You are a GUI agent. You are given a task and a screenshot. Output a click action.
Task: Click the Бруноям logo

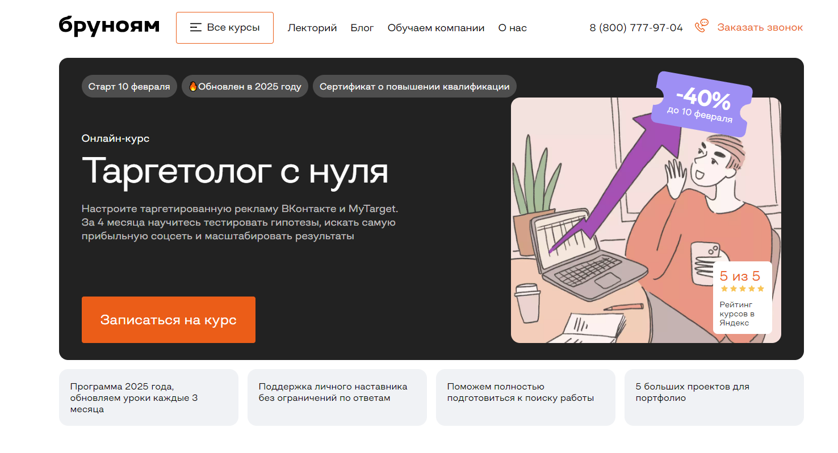[109, 26]
